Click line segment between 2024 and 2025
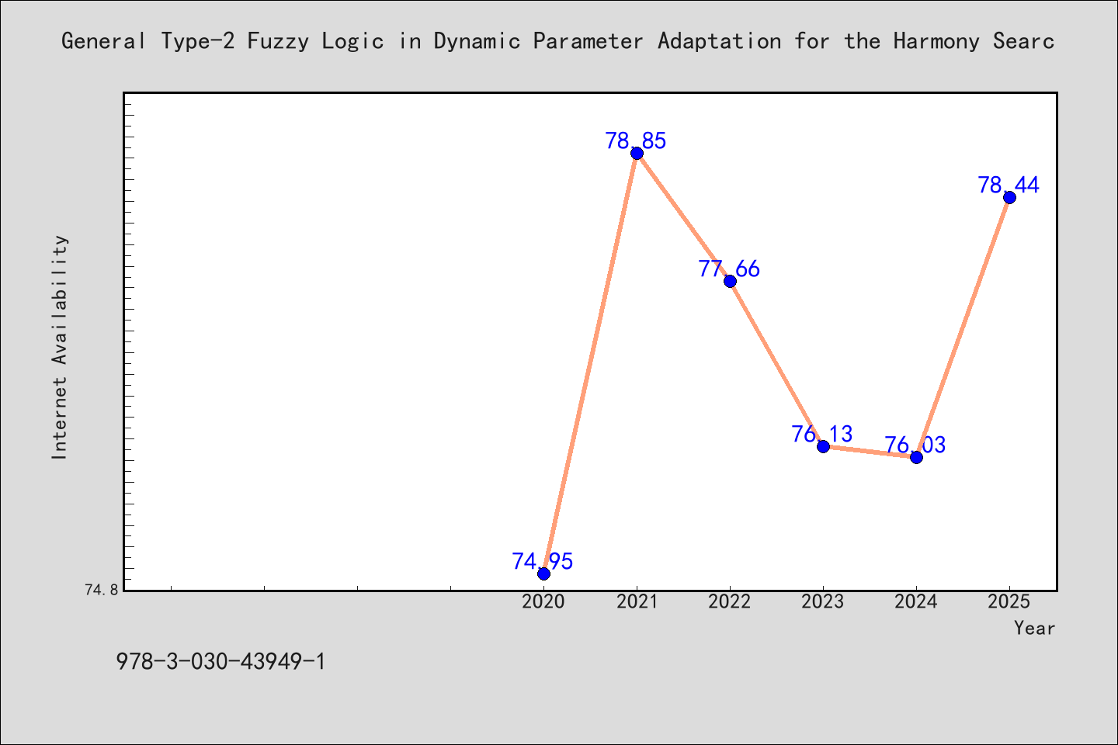This screenshot has width=1118, height=745. coord(963,327)
